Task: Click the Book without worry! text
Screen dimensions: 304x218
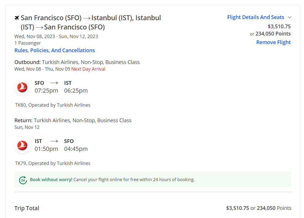Action: [x=51, y=179]
